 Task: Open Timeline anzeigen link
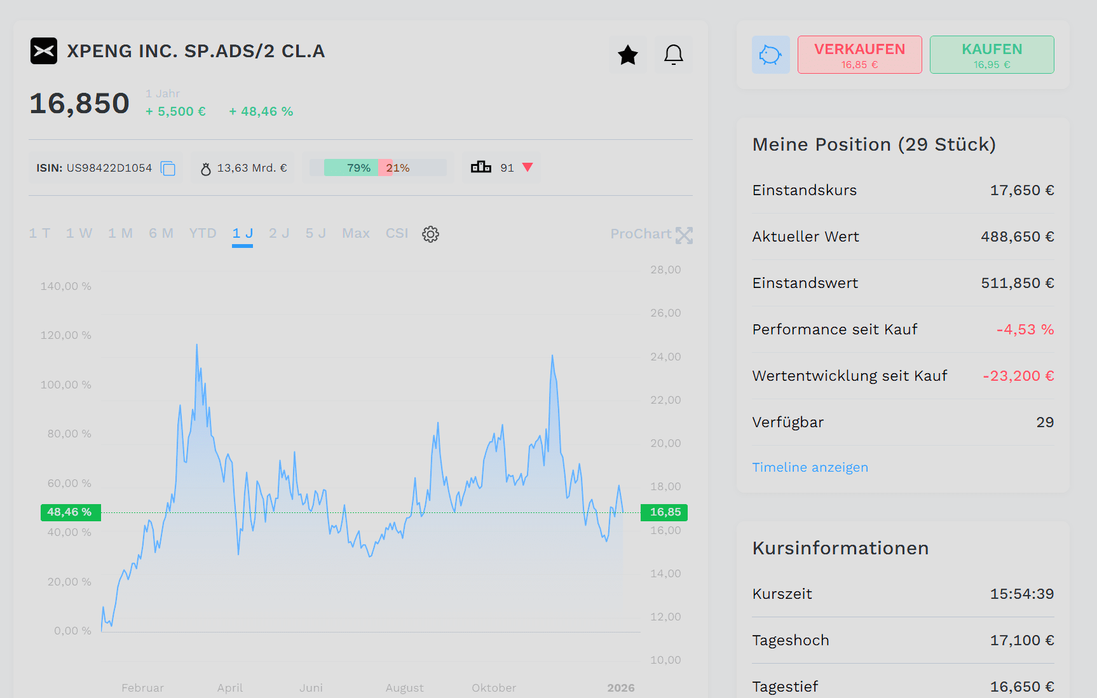tap(810, 467)
